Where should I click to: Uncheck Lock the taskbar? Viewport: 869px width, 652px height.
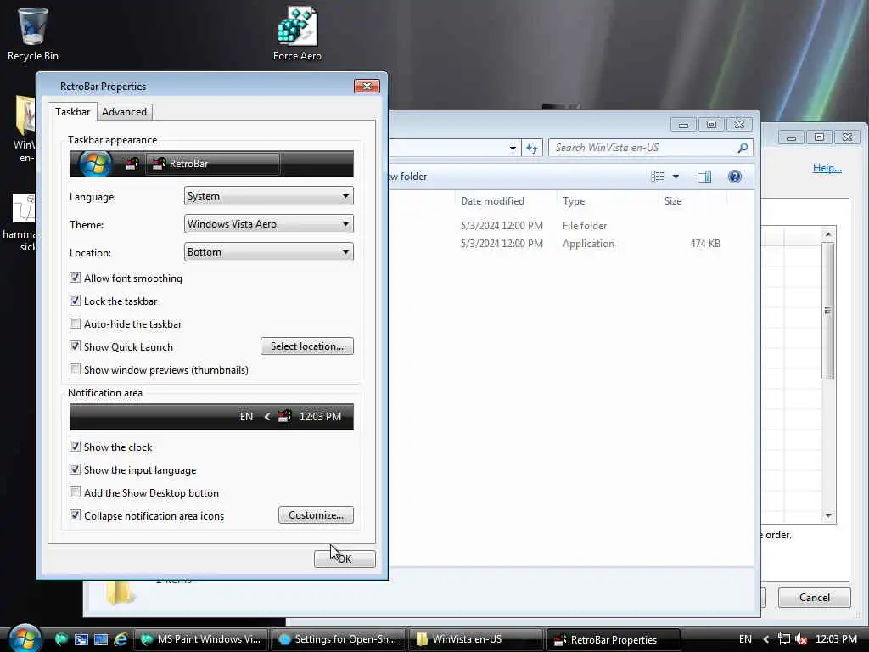pos(75,301)
